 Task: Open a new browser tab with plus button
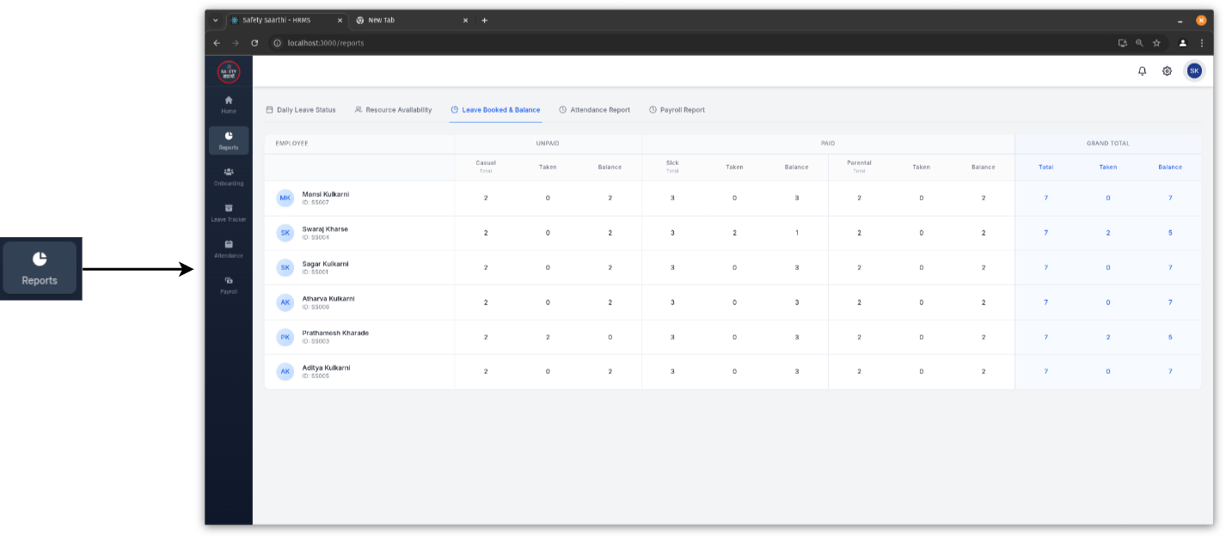coord(484,20)
